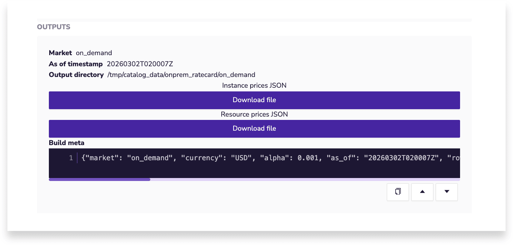Click the copy cell icon button

(398, 192)
